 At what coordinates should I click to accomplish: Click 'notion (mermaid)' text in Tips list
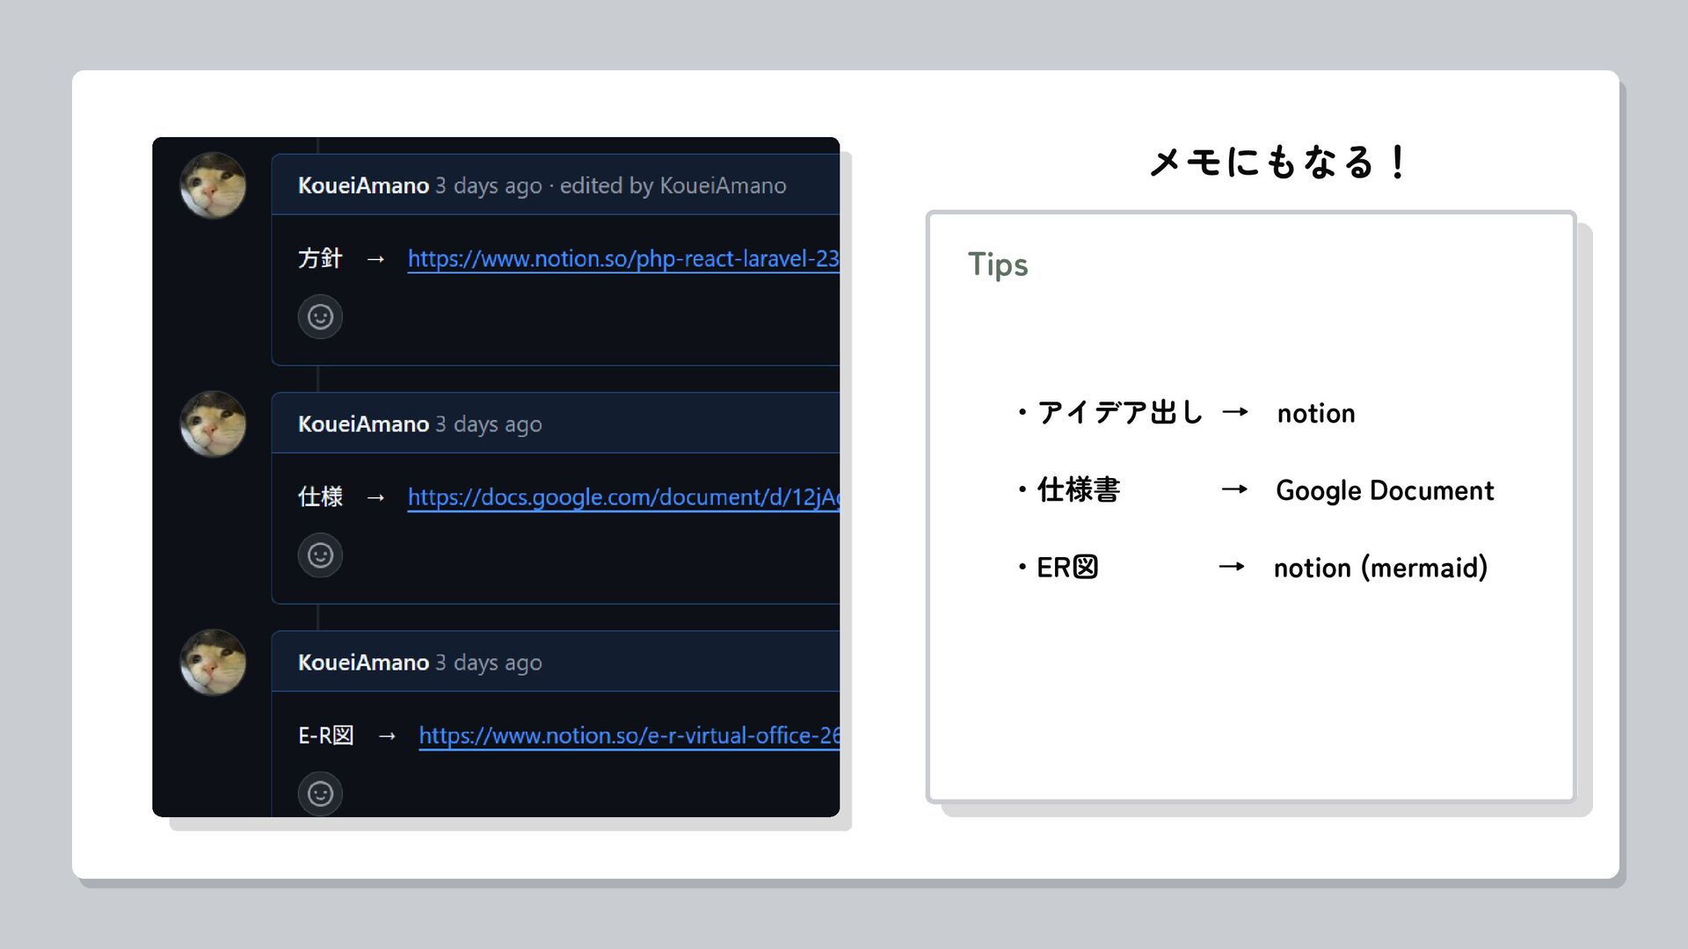tap(1379, 568)
